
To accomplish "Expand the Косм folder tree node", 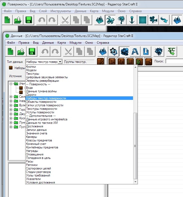I will point(11,118).
